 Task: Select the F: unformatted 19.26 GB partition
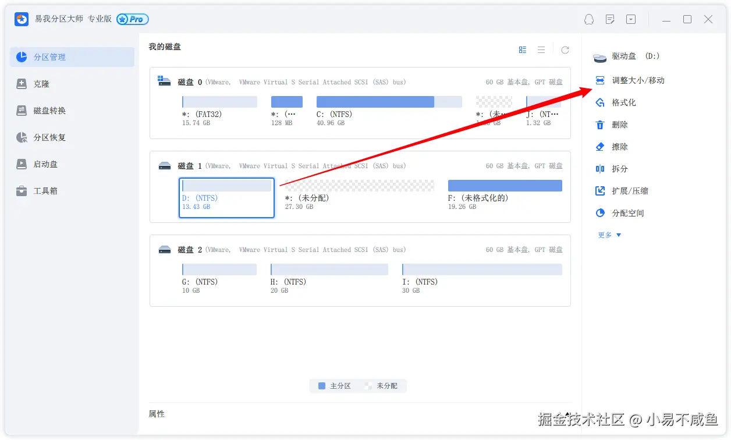[505, 196]
